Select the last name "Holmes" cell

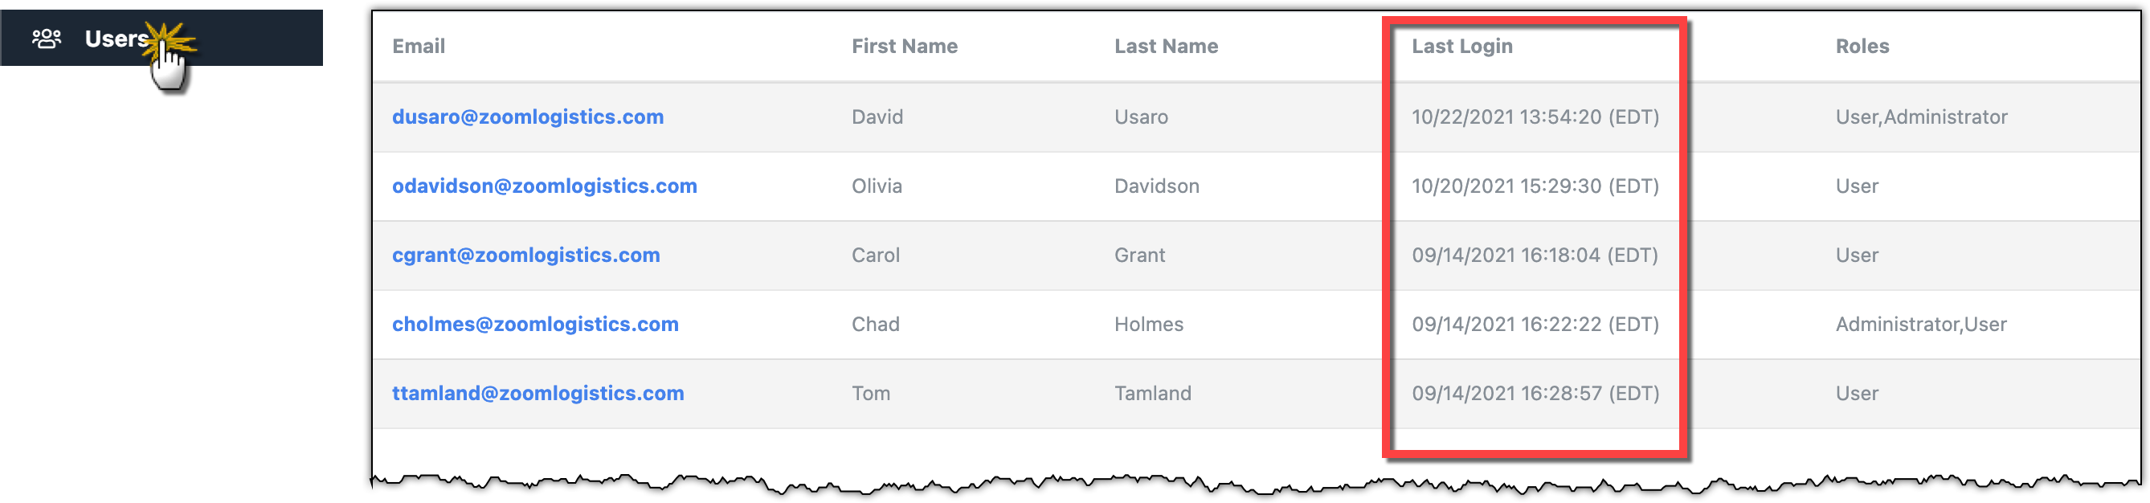(x=1148, y=325)
